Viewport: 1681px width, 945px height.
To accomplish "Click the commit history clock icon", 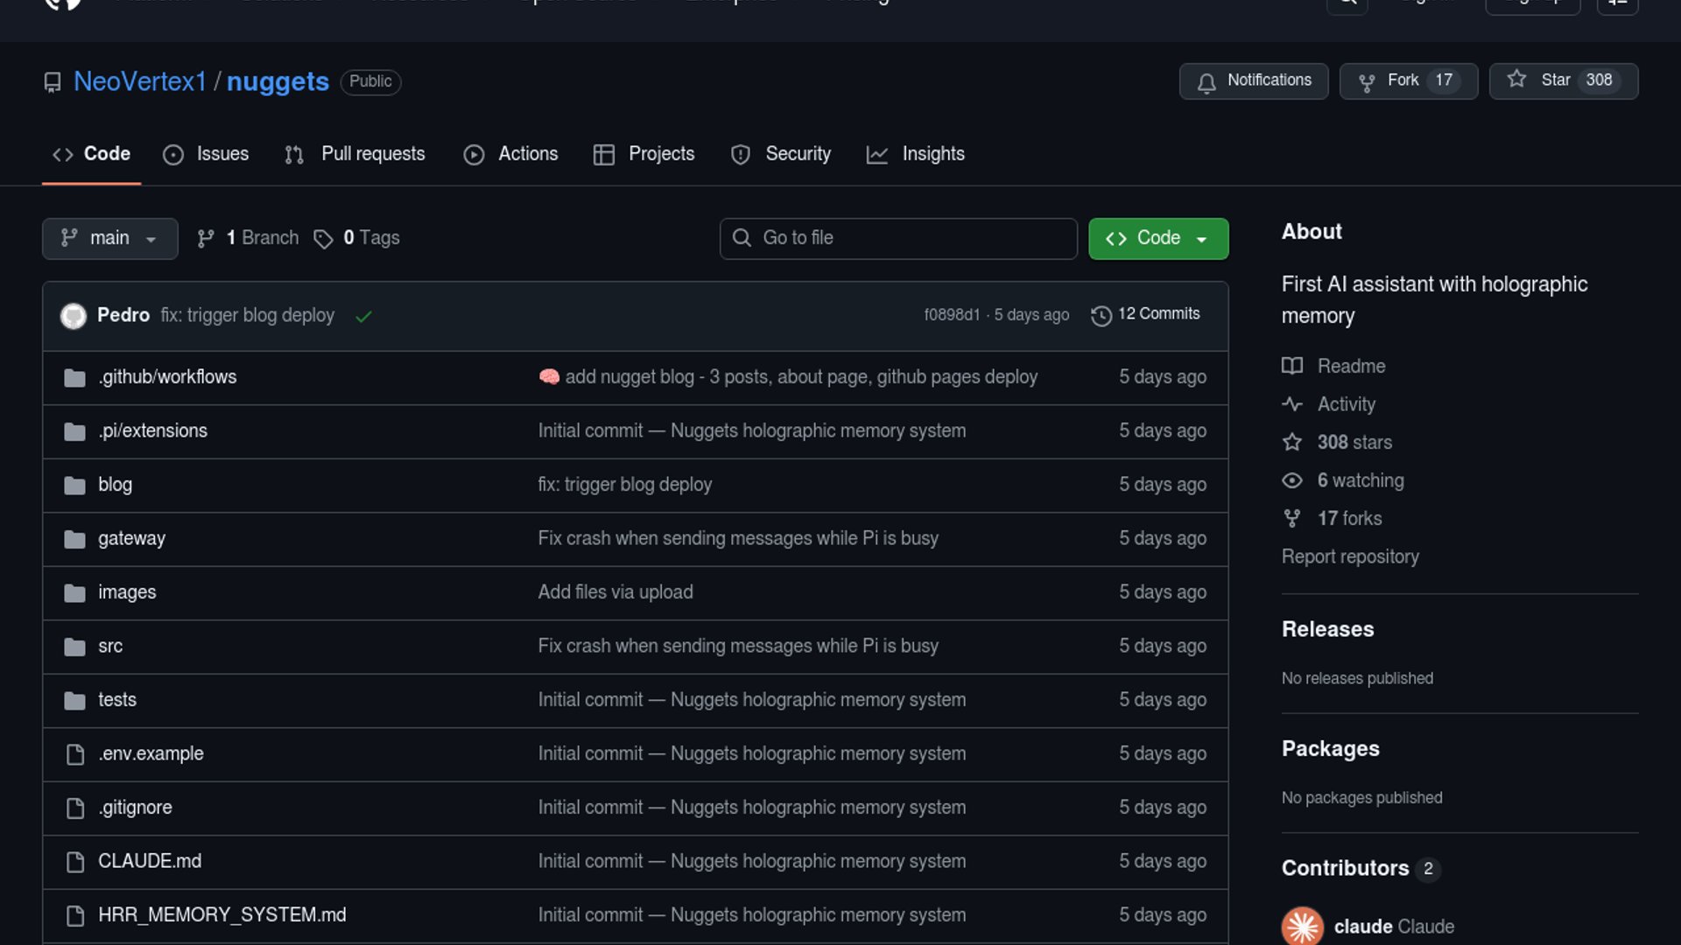I will tap(1101, 316).
